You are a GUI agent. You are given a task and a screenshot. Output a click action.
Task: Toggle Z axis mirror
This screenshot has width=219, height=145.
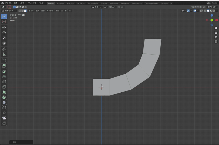tap(200, 7)
